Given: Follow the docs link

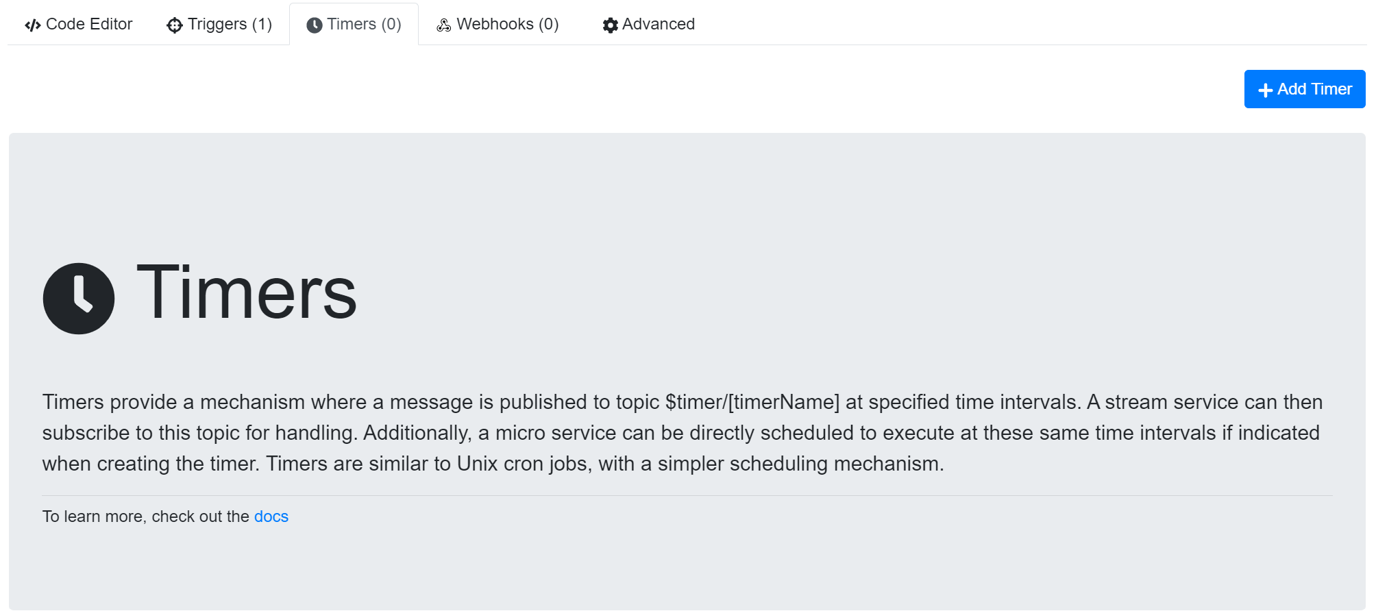Looking at the screenshot, I should (x=271, y=516).
